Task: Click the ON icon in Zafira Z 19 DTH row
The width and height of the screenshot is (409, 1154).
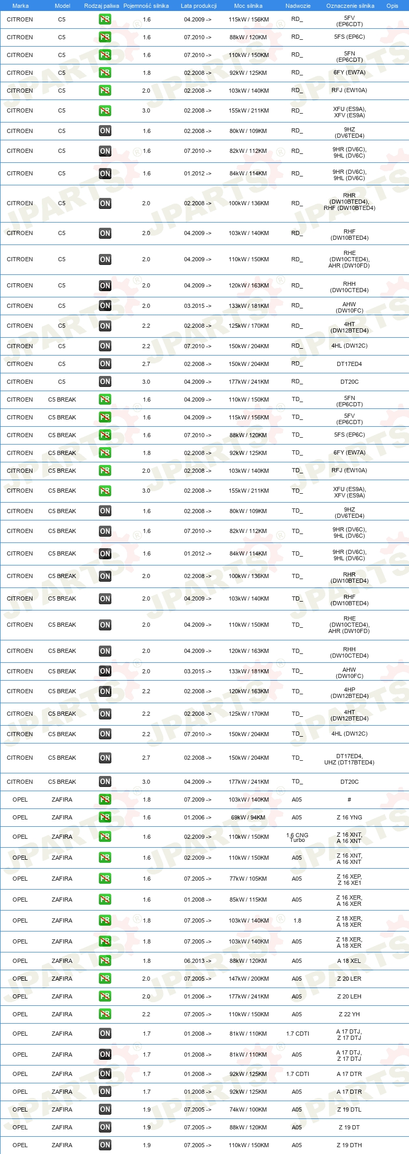Action: (105, 1145)
